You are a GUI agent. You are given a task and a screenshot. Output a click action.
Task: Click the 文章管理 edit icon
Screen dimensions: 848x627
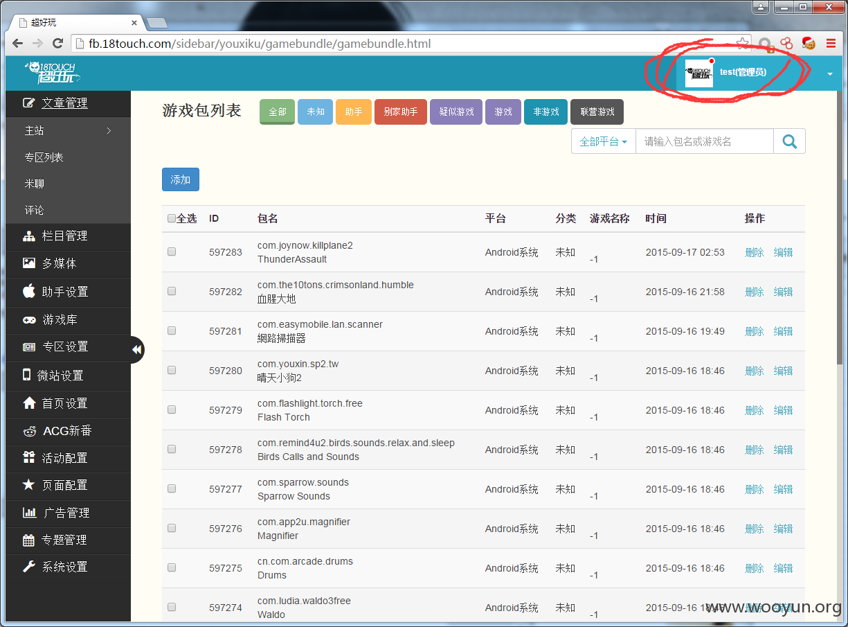pos(28,103)
